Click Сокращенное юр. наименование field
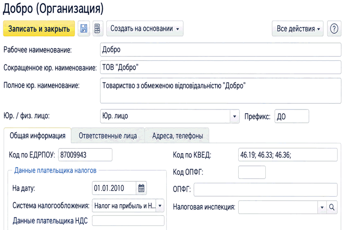Viewport: 345px width, 230px height. coord(221,67)
